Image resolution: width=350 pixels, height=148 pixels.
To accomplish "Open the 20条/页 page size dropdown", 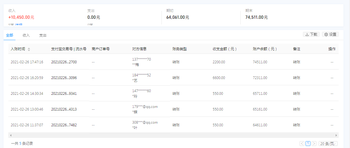I will click(x=328, y=144).
